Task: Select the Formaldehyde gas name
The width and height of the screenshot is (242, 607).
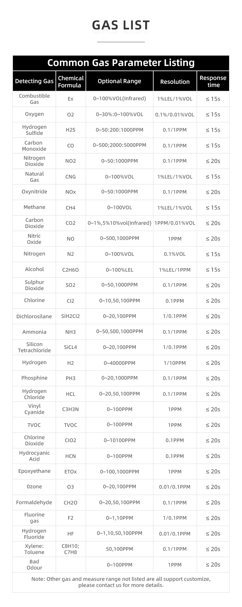Action: pos(34,502)
